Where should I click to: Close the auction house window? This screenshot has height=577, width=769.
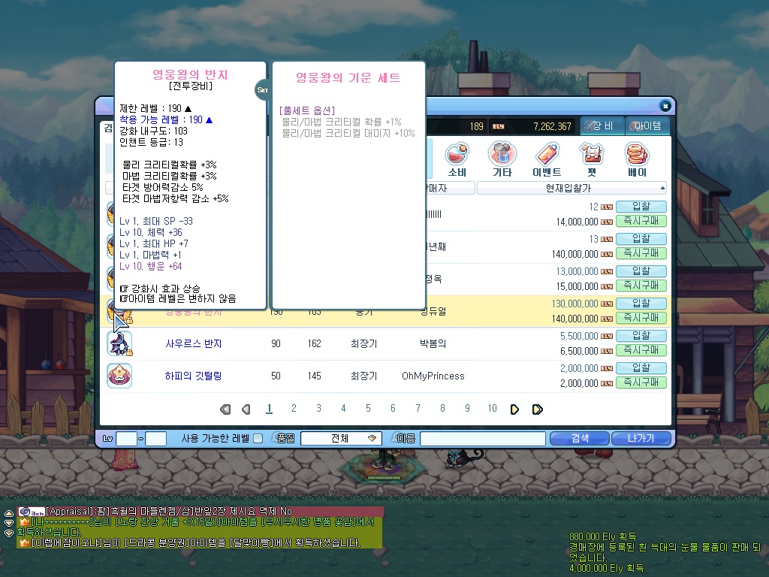pyautogui.click(x=665, y=105)
